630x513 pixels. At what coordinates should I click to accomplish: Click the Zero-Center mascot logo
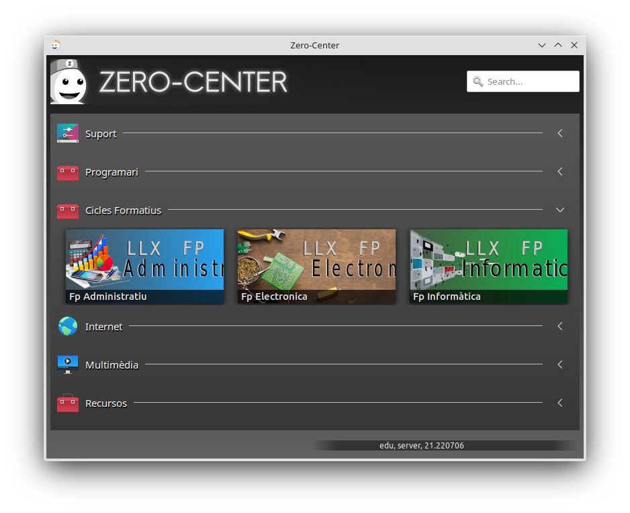tap(69, 82)
